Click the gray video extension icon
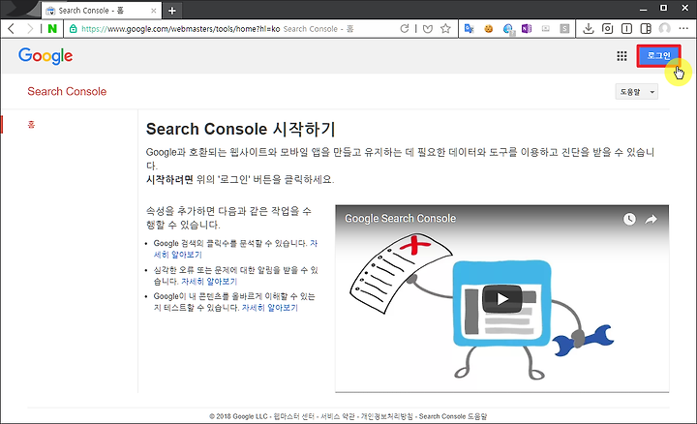697x424 pixels. [x=545, y=29]
